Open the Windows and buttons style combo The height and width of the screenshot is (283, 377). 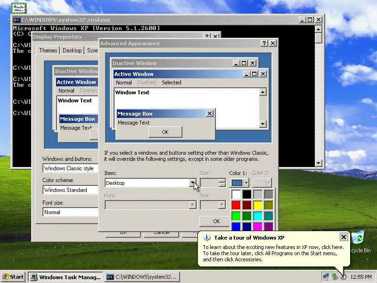(70, 168)
